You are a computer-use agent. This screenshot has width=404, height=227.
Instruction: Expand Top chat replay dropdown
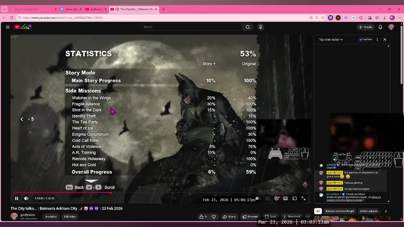coord(330,39)
